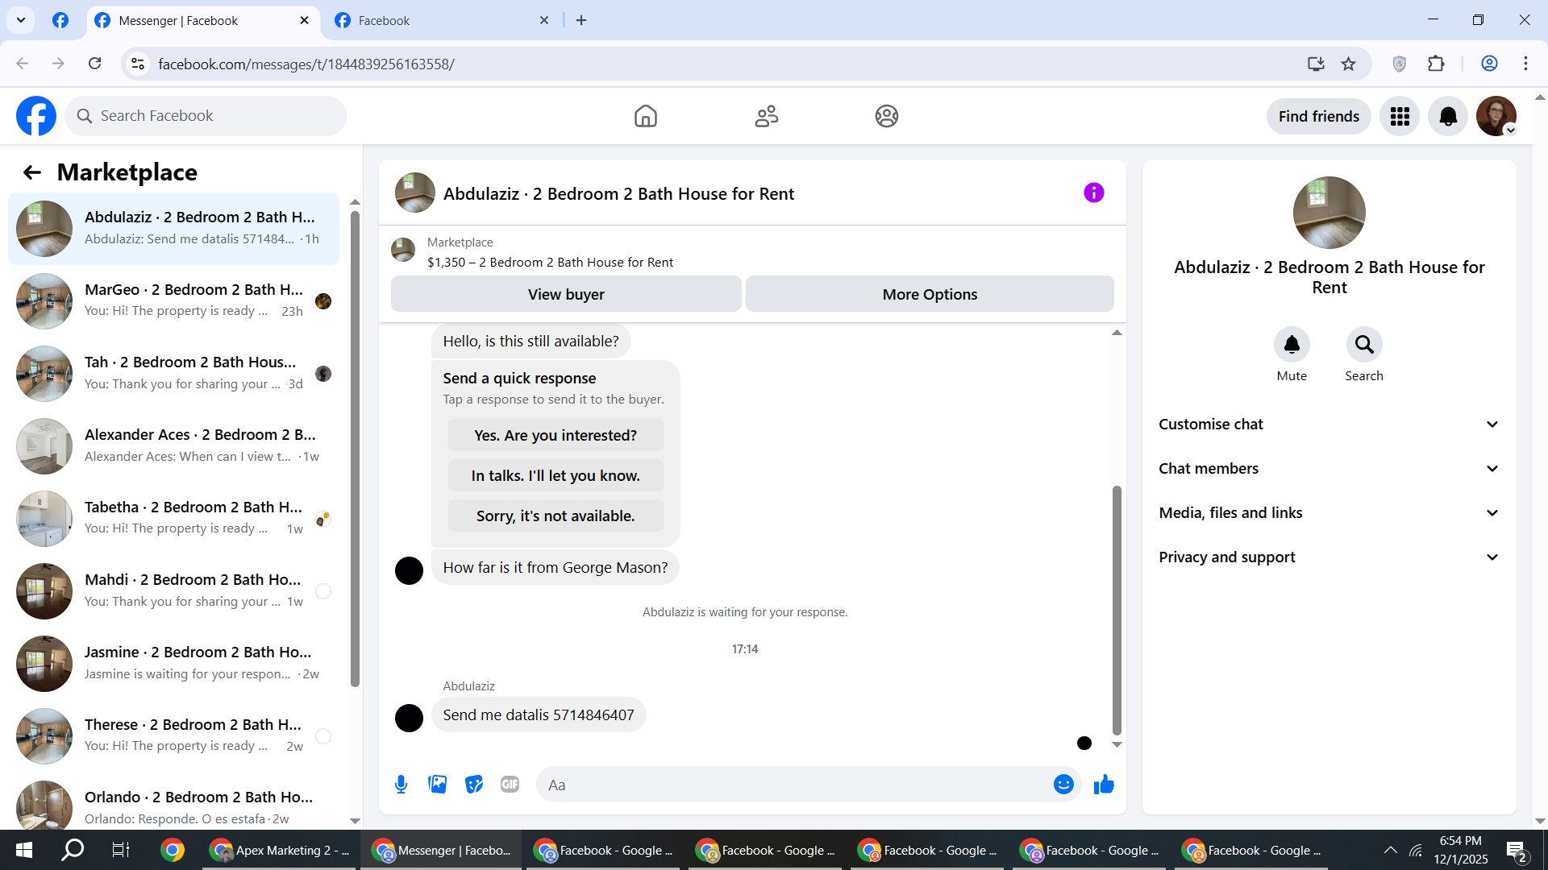1548x870 pixels.
Task: Open the Jasmine conversation
Action: 173,664
